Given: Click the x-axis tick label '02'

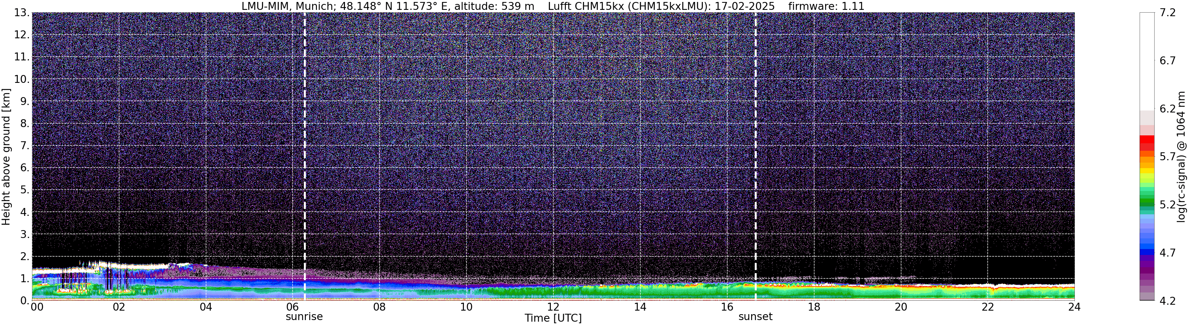Looking at the screenshot, I should click(119, 307).
